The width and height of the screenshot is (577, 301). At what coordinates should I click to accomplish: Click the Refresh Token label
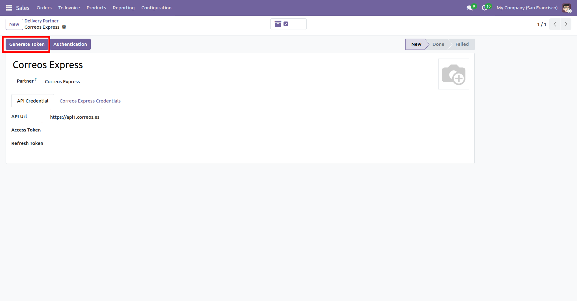[x=27, y=143]
